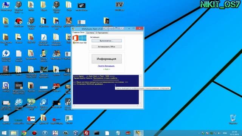Image resolution: width=242 pixels, height=136 pixels.
Task: Select the Tekken 5 desktop shortcut
Action: (56, 87)
